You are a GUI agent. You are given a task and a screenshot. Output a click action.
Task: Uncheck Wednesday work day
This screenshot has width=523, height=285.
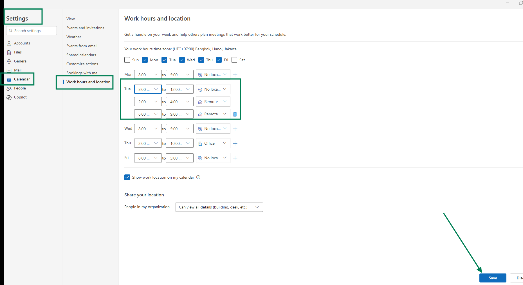click(x=182, y=60)
